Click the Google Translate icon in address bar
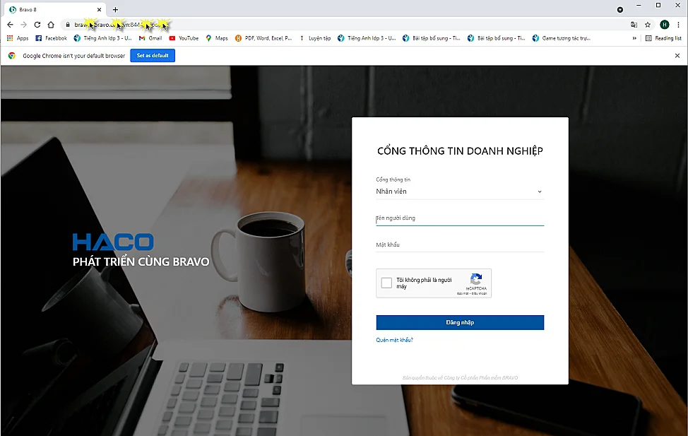Screen dimensions: 688x436 pyautogui.click(x=634, y=24)
